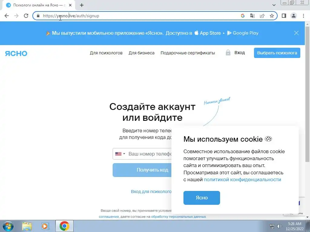Click the browser forward arrow

(16, 16)
